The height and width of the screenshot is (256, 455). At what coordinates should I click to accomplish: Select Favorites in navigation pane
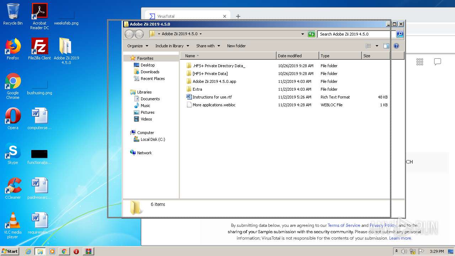[x=142, y=58]
